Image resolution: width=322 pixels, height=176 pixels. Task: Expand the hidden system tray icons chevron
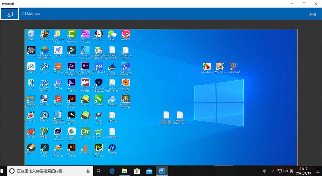pos(273,171)
